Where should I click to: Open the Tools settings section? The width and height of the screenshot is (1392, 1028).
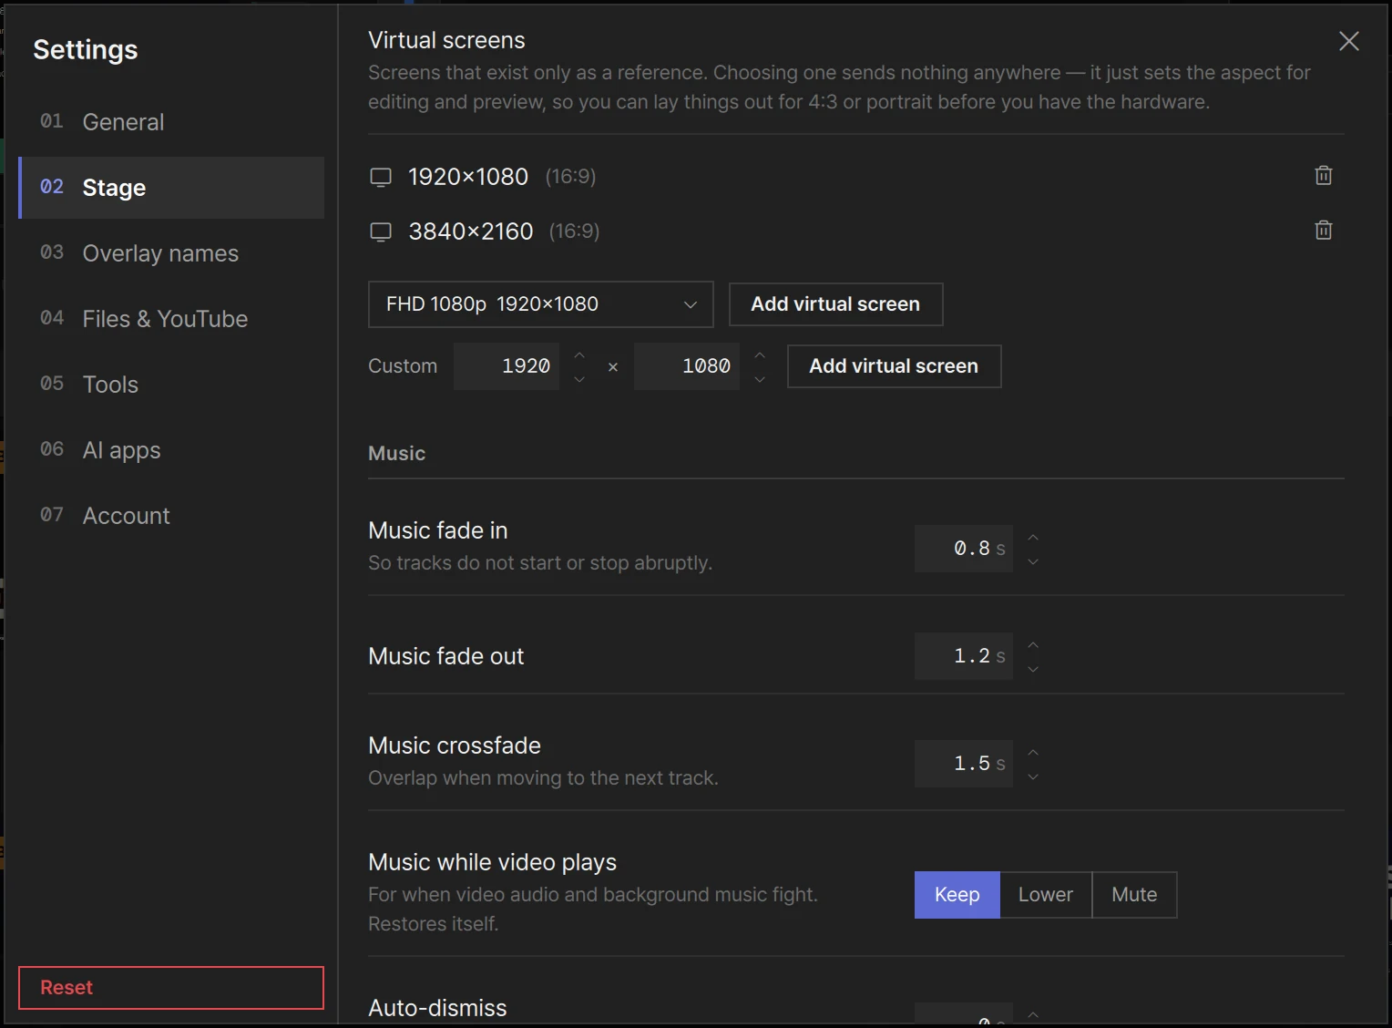(x=171, y=385)
